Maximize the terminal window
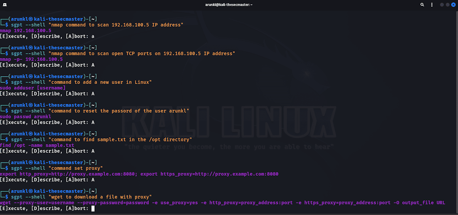 [x=447, y=4]
